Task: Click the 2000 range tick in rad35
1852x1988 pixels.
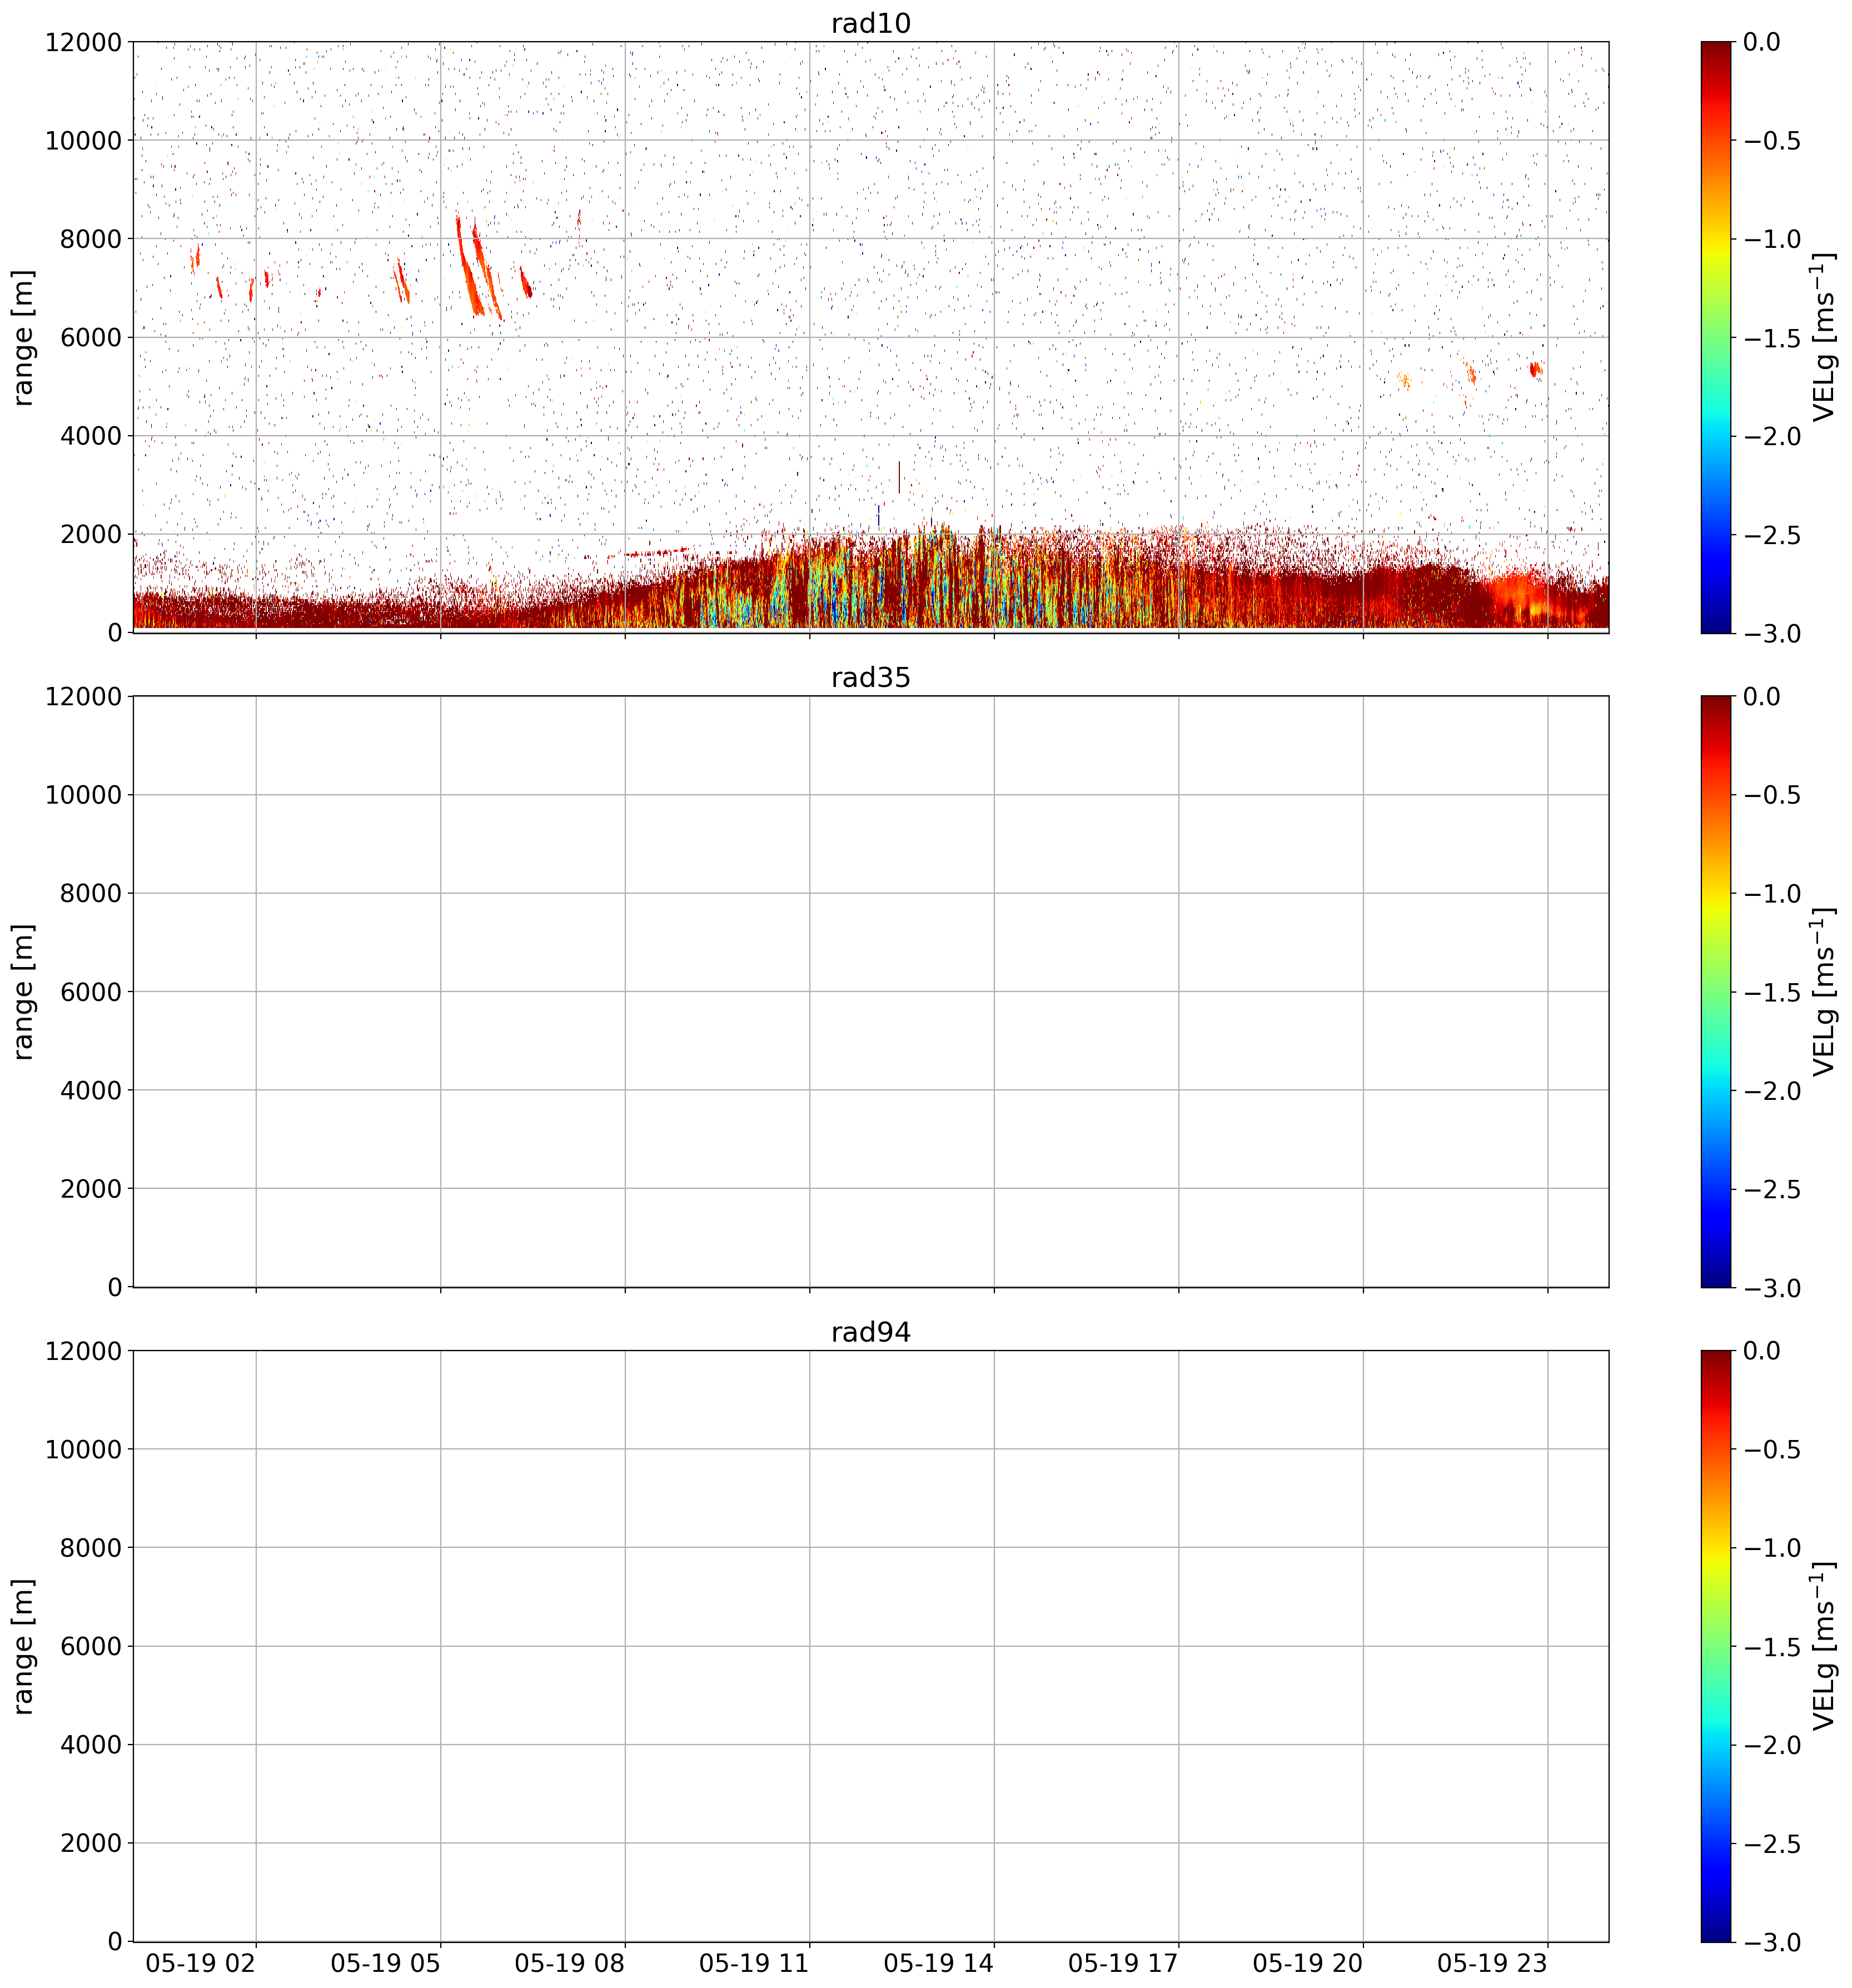Action: click(x=90, y=1190)
